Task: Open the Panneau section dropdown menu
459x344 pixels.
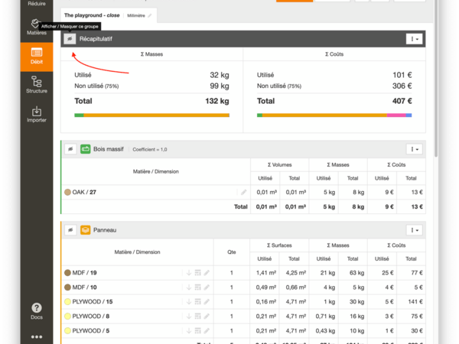Action: 414,229
